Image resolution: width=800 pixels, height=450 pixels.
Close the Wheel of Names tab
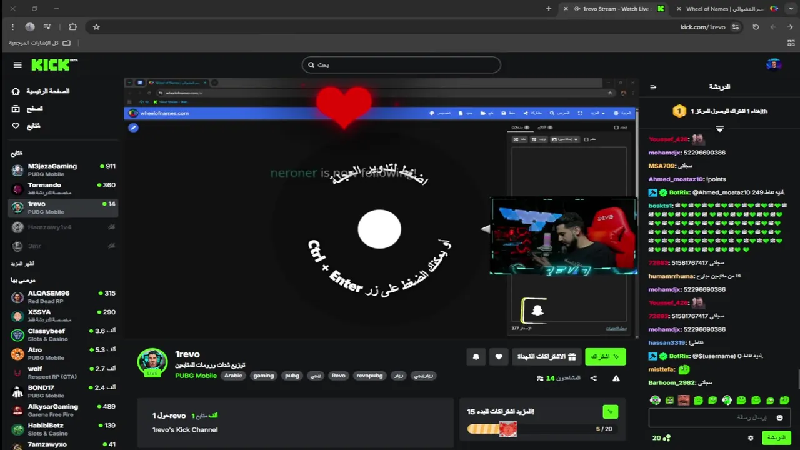[x=679, y=9]
